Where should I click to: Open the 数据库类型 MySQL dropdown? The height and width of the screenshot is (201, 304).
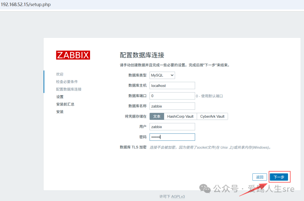pos(162,75)
